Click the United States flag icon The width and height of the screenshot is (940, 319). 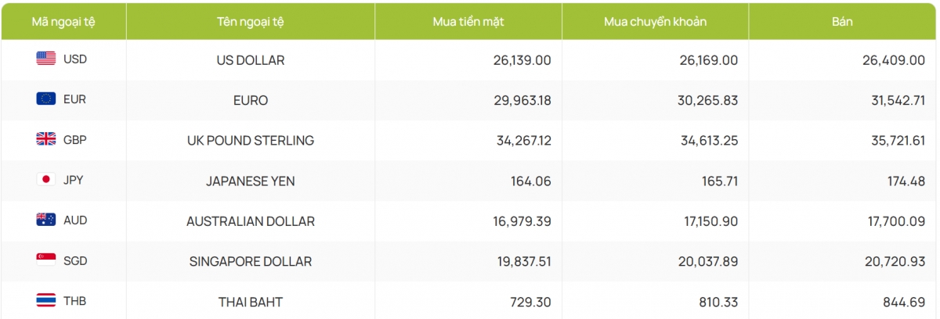click(x=45, y=59)
